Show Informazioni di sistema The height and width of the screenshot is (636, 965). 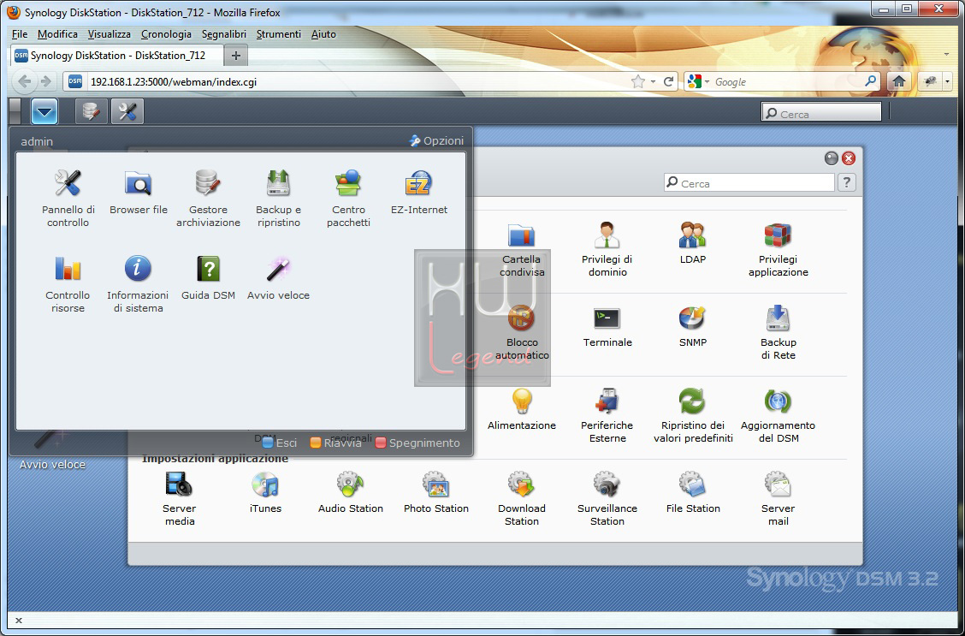pyautogui.click(x=138, y=284)
